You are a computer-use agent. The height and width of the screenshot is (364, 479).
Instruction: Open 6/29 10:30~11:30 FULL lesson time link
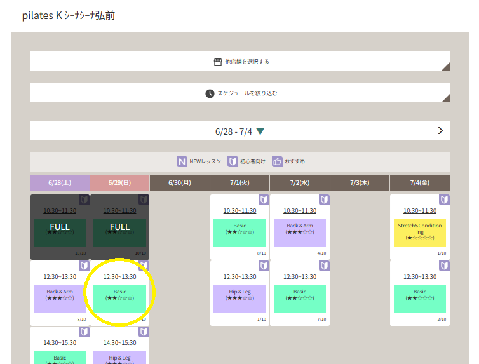[119, 211]
